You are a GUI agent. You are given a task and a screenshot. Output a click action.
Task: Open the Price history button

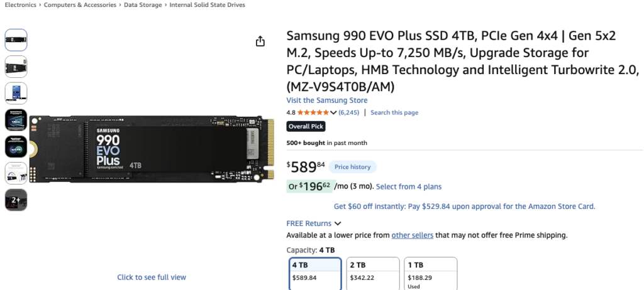(x=352, y=167)
